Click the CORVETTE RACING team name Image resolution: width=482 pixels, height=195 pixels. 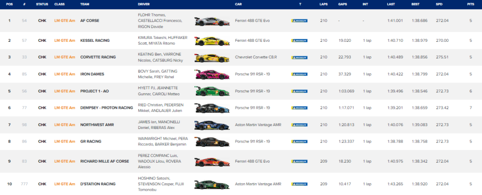click(98, 57)
